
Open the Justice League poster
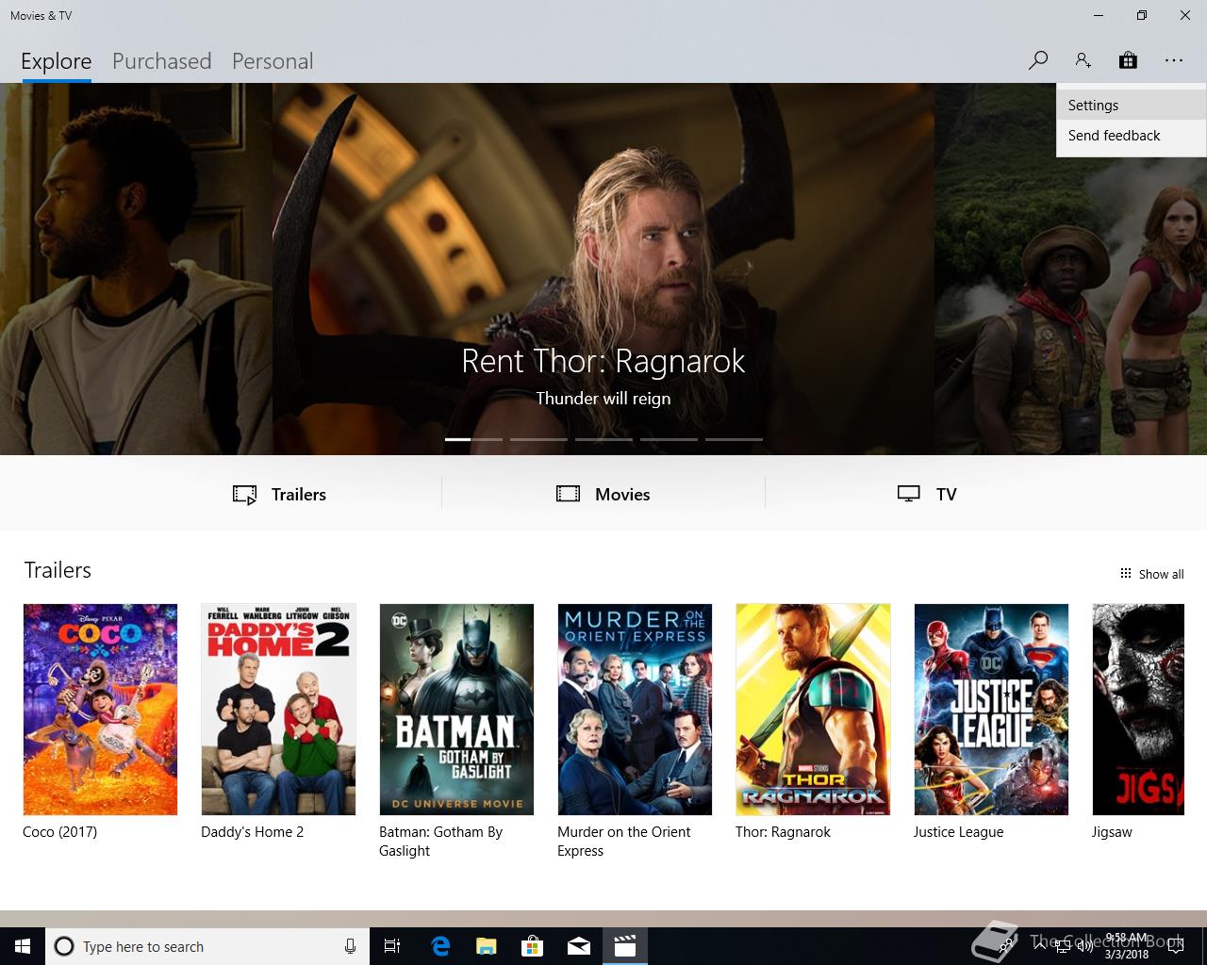991,710
